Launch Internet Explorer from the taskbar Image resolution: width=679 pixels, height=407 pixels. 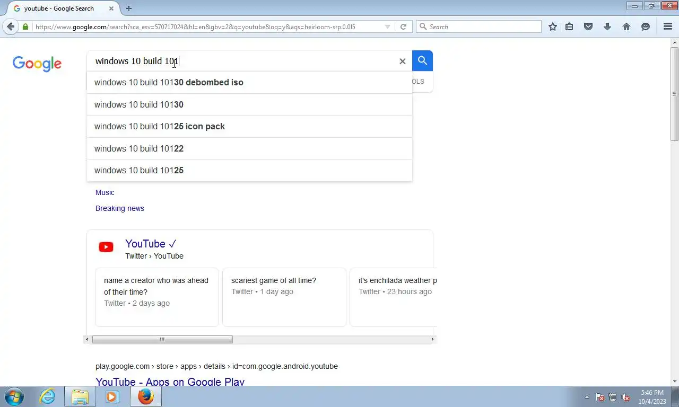[x=47, y=396]
